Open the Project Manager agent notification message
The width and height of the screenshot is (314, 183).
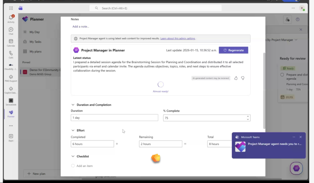(x=274, y=144)
